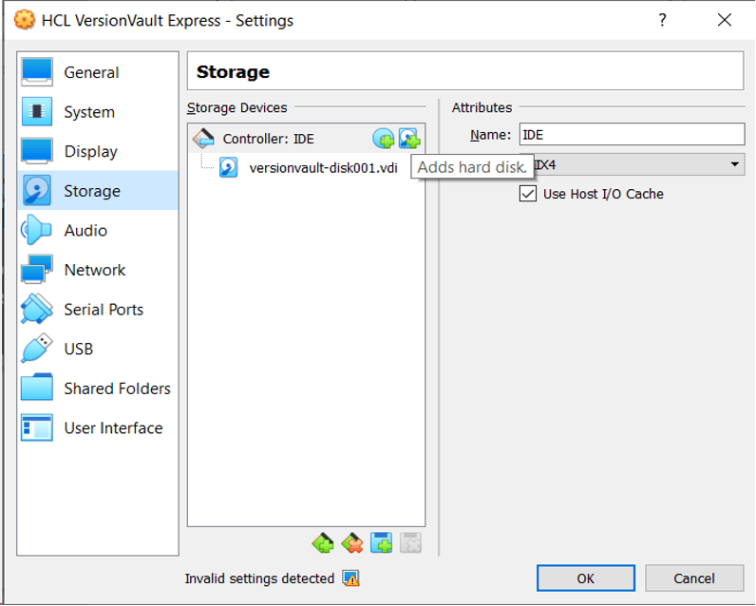The width and height of the screenshot is (756, 606).
Task: Open the Audio settings category
Action: [x=98, y=231]
